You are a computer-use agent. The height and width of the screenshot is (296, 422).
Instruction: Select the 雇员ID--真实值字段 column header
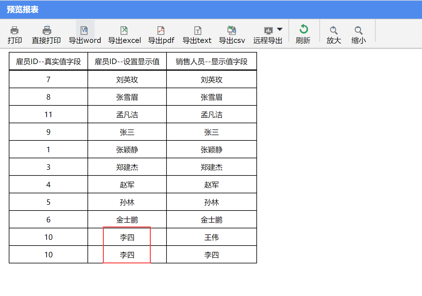pyautogui.click(x=48, y=62)
